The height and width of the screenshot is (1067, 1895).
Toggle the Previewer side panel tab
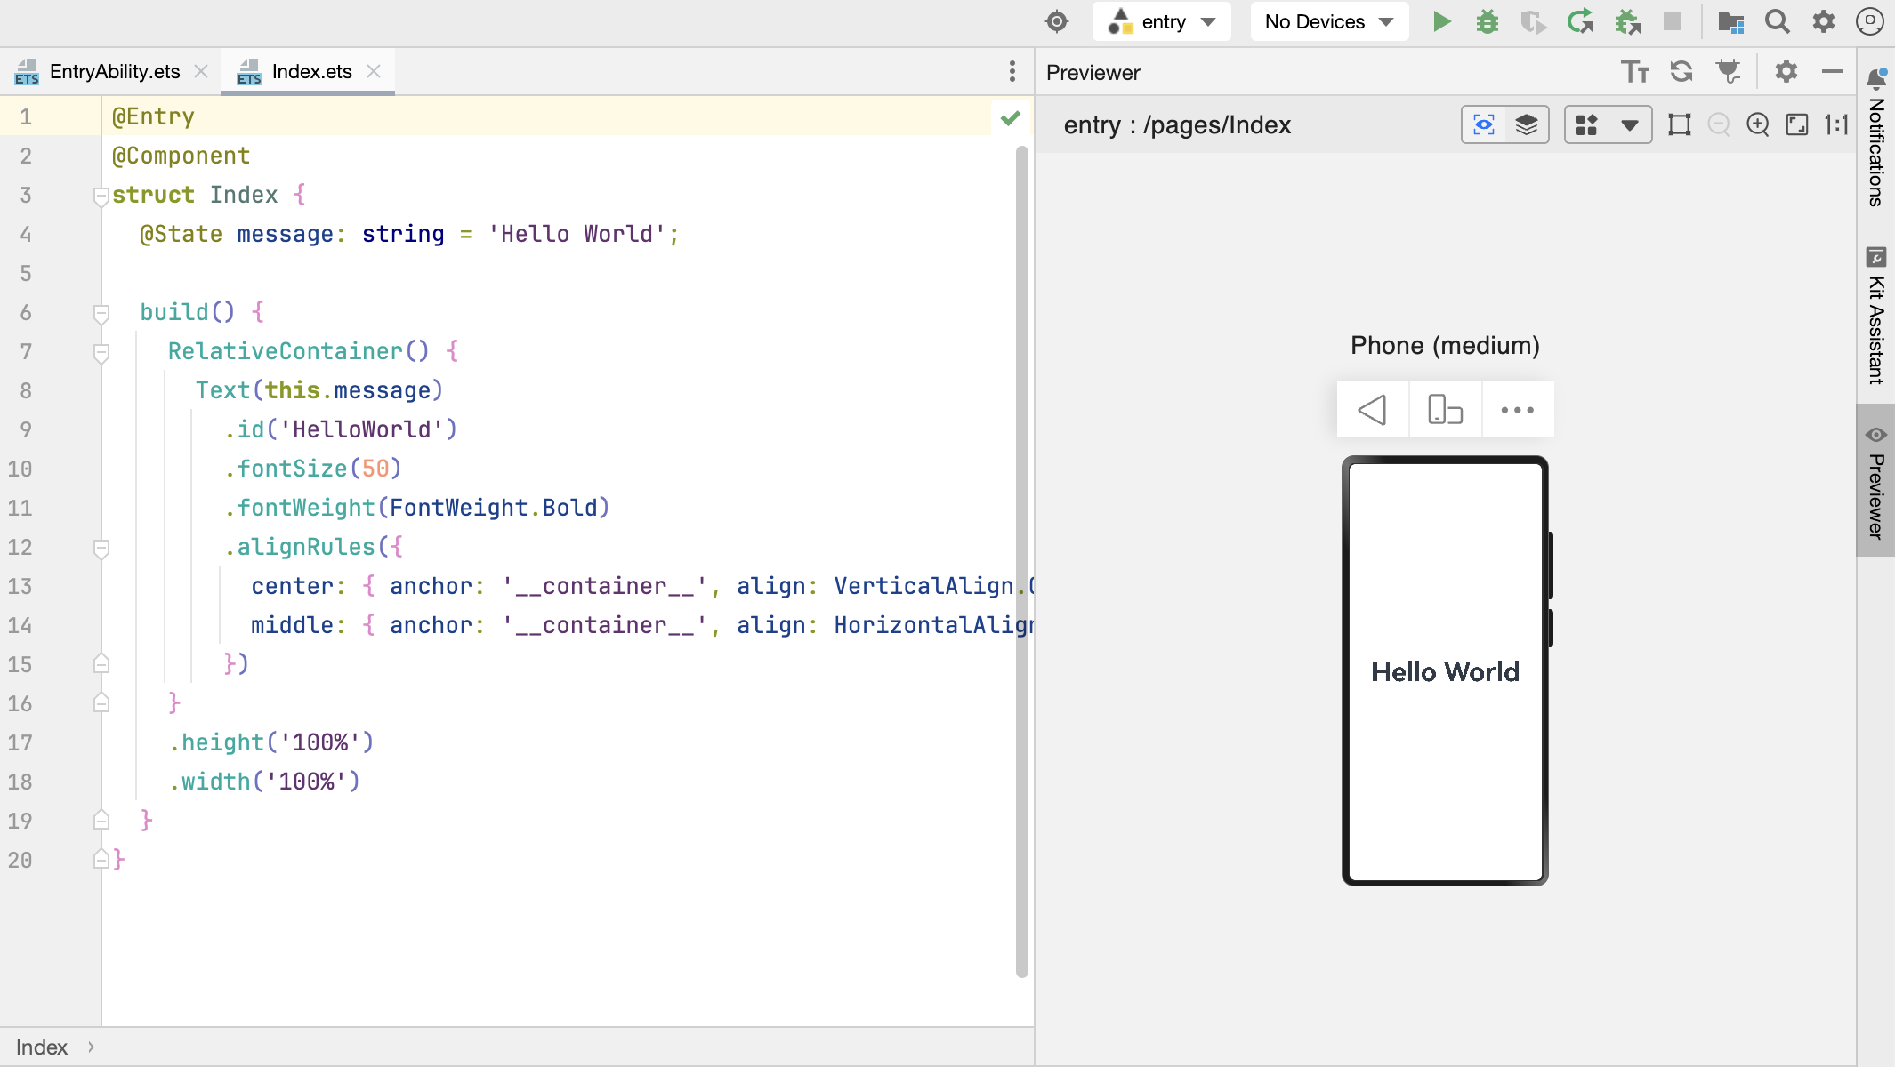click(1875, 481)
